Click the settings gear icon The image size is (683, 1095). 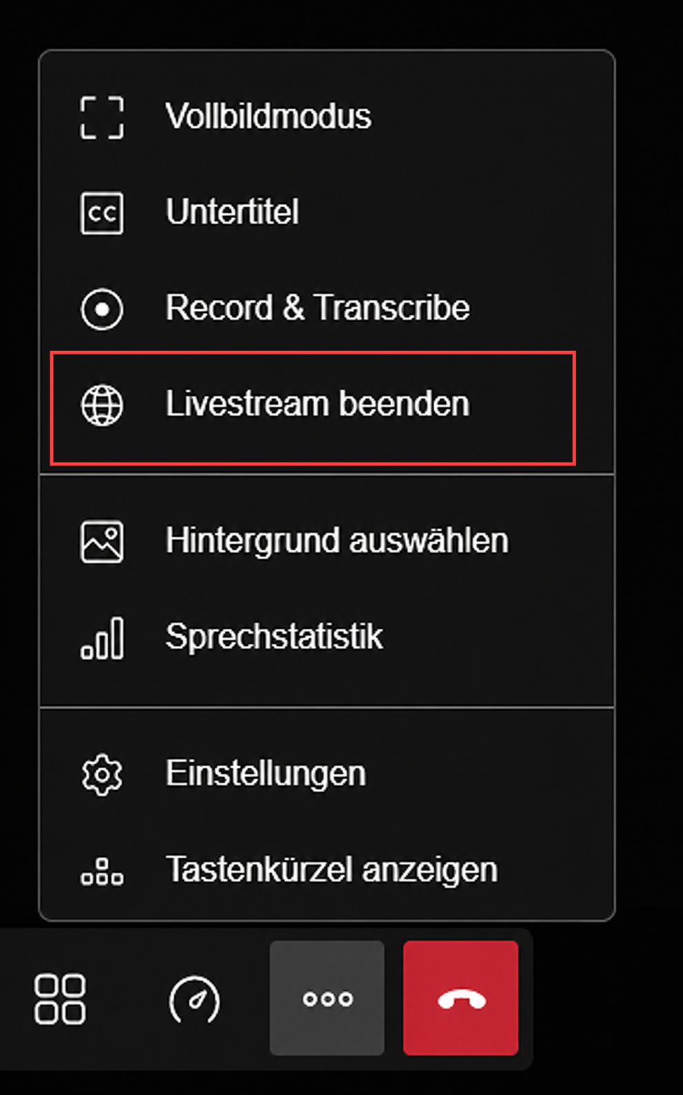tap(102, 774)
